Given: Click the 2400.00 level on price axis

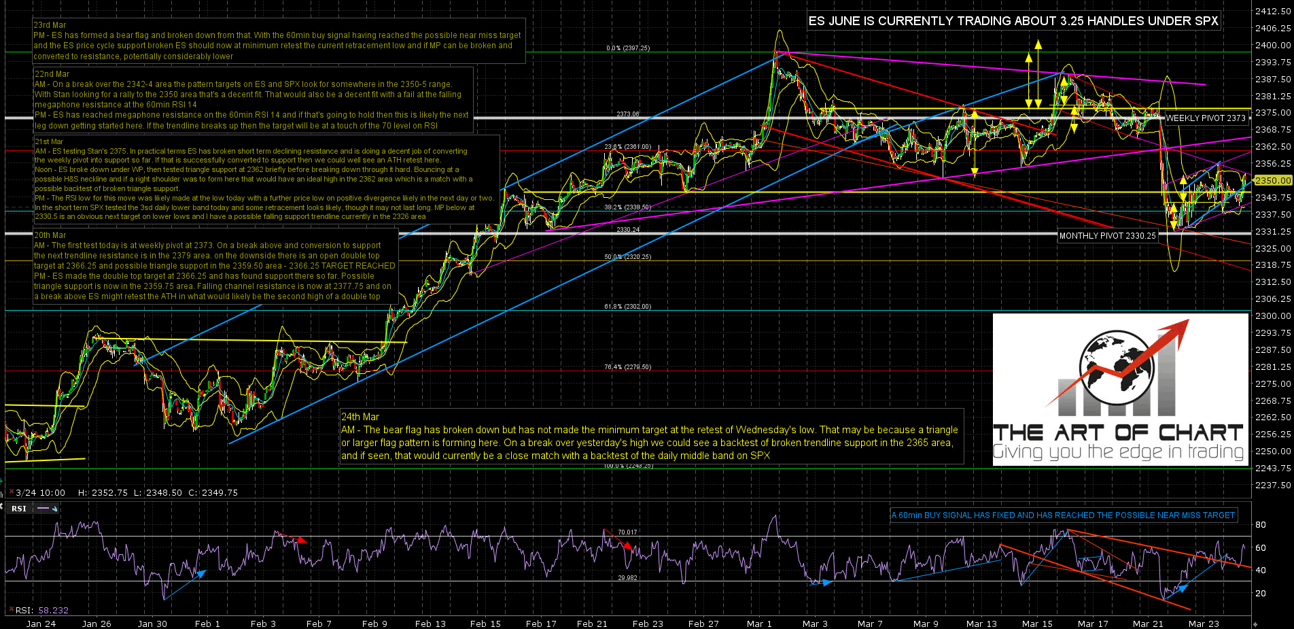Looking at the screenshot, I should pyautogui.click(x=1273, y=46).
